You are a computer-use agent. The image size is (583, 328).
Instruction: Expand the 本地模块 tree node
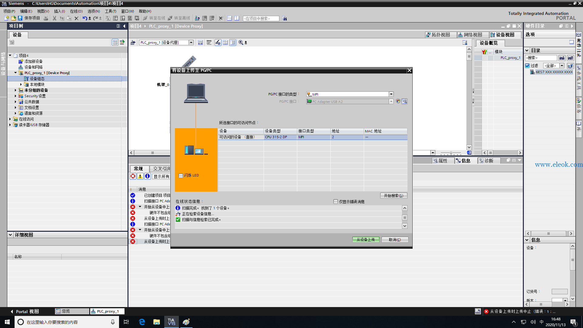click(21, 84)
